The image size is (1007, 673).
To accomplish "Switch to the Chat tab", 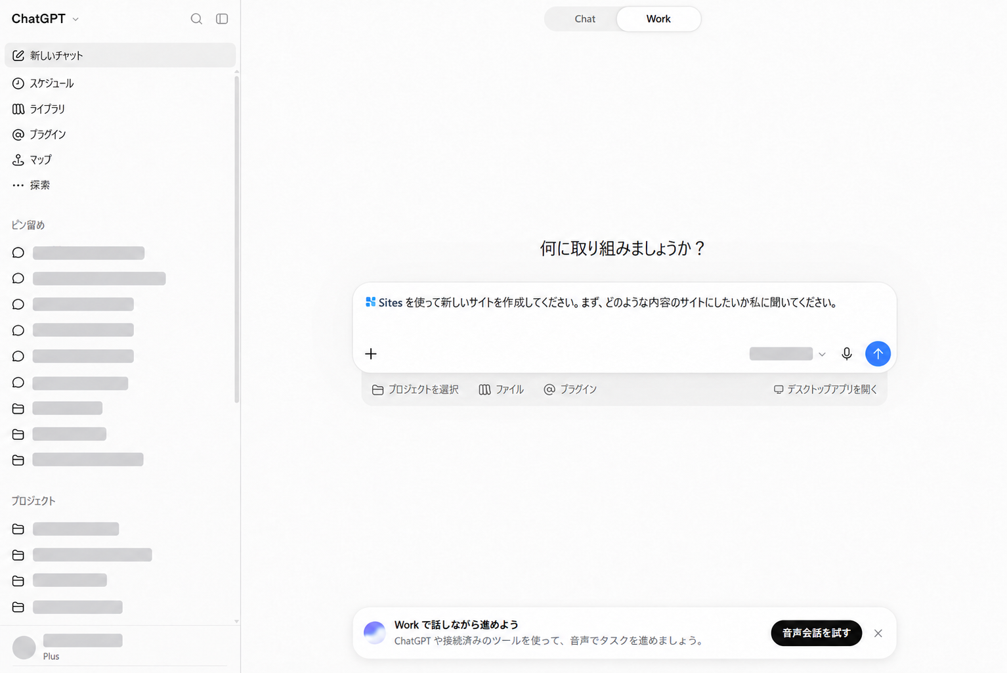I will (x=585, y=19).
